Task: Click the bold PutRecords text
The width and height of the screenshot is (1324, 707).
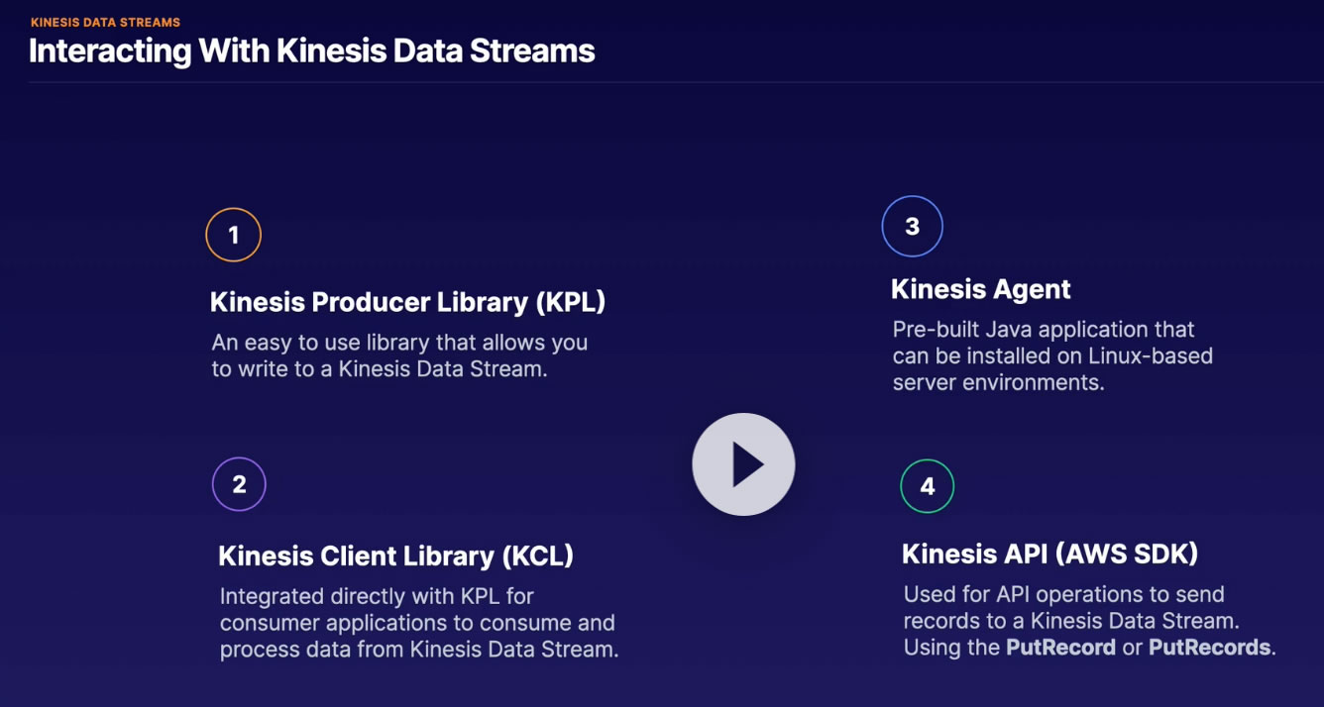Action: point(1209,648)
